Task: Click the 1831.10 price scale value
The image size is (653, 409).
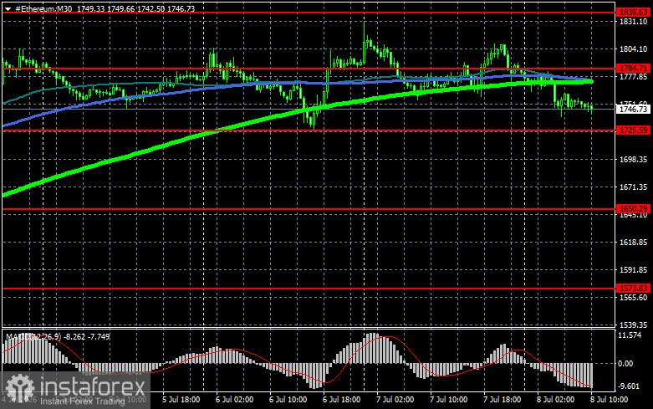Action: coord(634,22)
